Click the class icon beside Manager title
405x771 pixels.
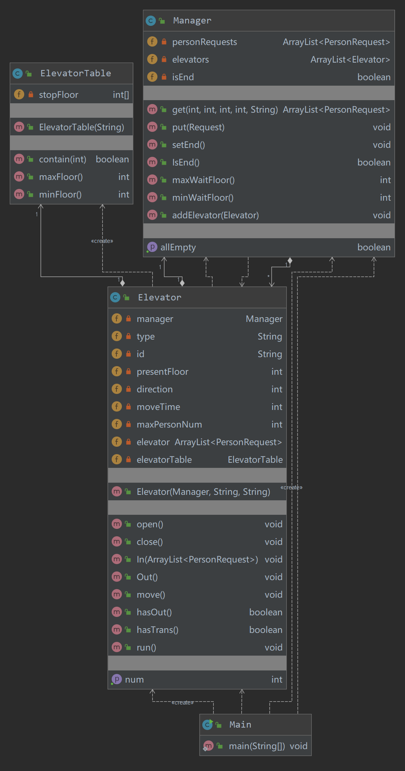coord(150,21)
